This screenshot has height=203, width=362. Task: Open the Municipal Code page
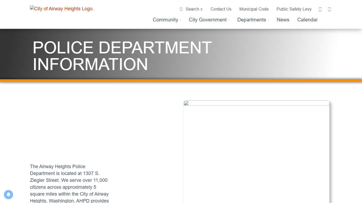pos(254,9)
